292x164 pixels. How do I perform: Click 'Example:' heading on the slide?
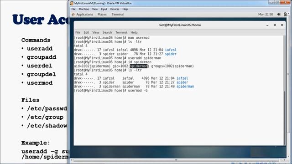(x=36, y=143)
